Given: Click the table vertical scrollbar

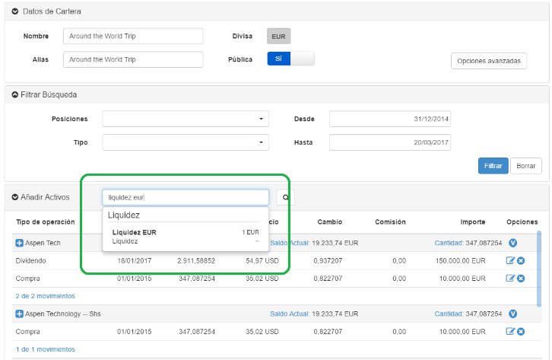Looking at the screenshot, I should tap(538, 269).
